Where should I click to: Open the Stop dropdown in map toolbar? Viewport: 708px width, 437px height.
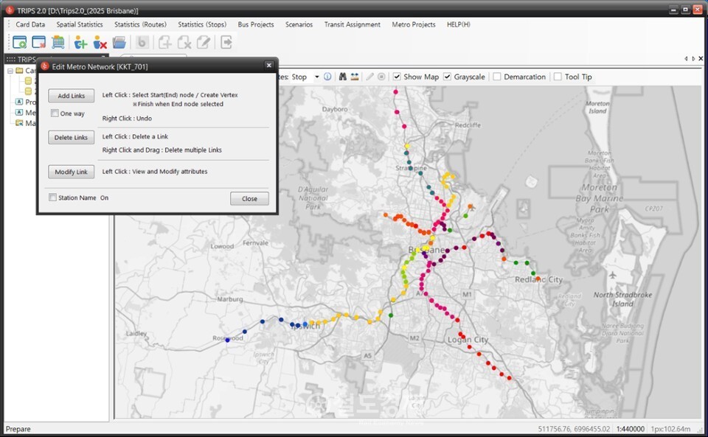tap(317, 77)
